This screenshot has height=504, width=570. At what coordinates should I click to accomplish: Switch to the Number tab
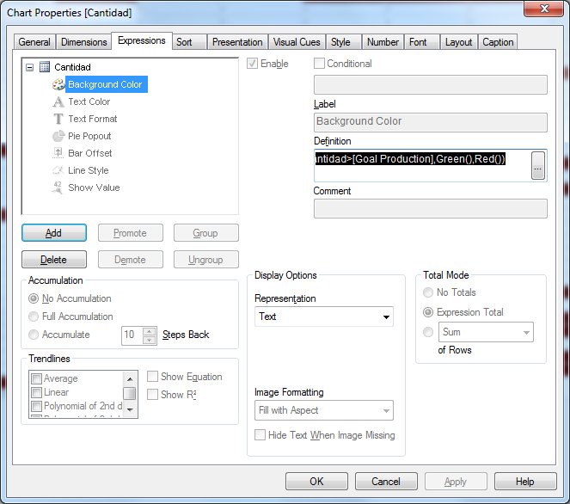tap(383, 42)
